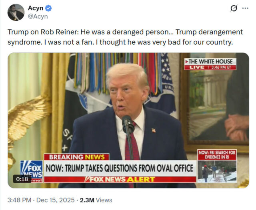
Task: Click the Fox News Alert strip
Action: point(120,179)
